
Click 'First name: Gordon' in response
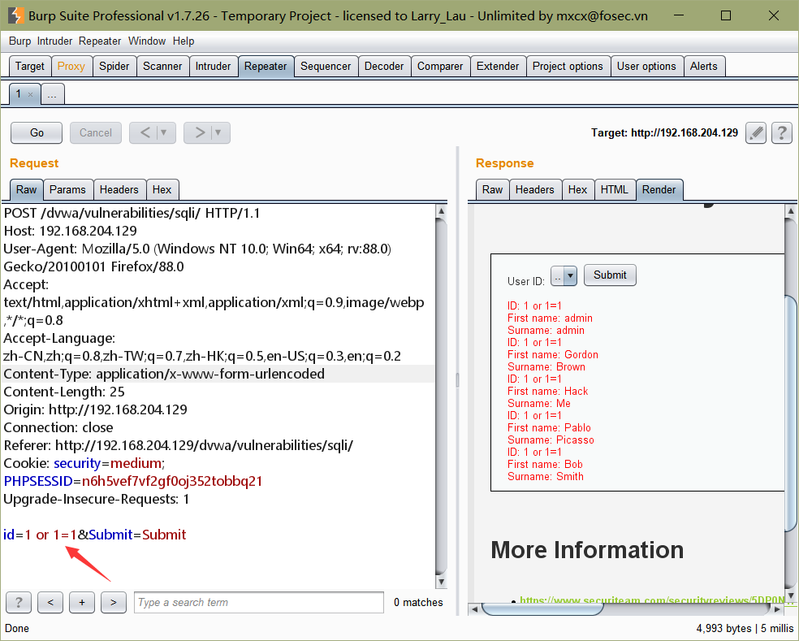click(x=553, y=354)
